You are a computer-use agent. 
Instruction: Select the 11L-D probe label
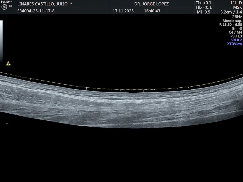(236, 3)
